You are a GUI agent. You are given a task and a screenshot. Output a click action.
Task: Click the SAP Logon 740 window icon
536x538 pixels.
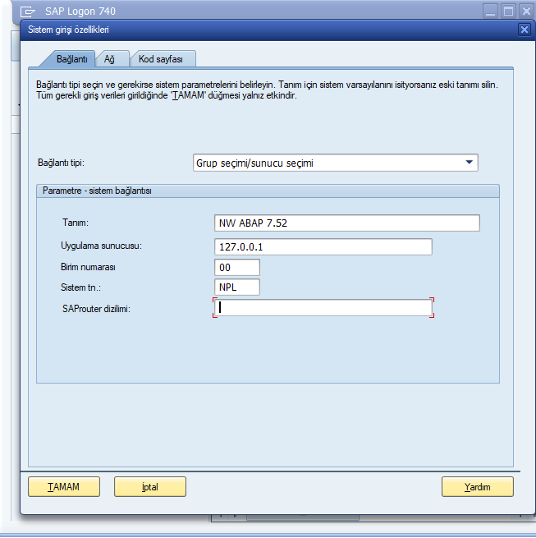click(x=27, y=11)
